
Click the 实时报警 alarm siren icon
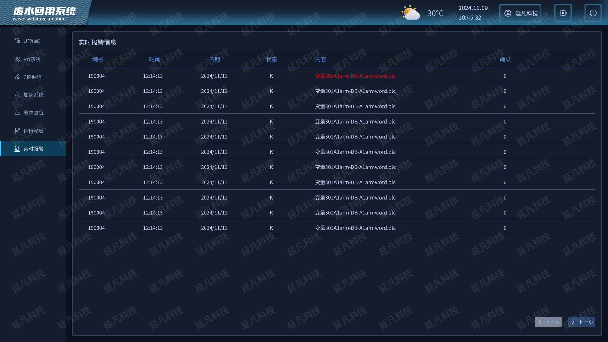click(x=17, y=149)
